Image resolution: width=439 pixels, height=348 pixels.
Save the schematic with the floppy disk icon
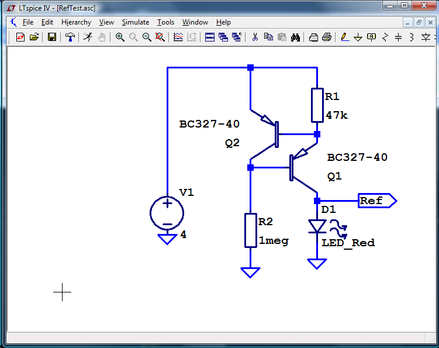52,37
